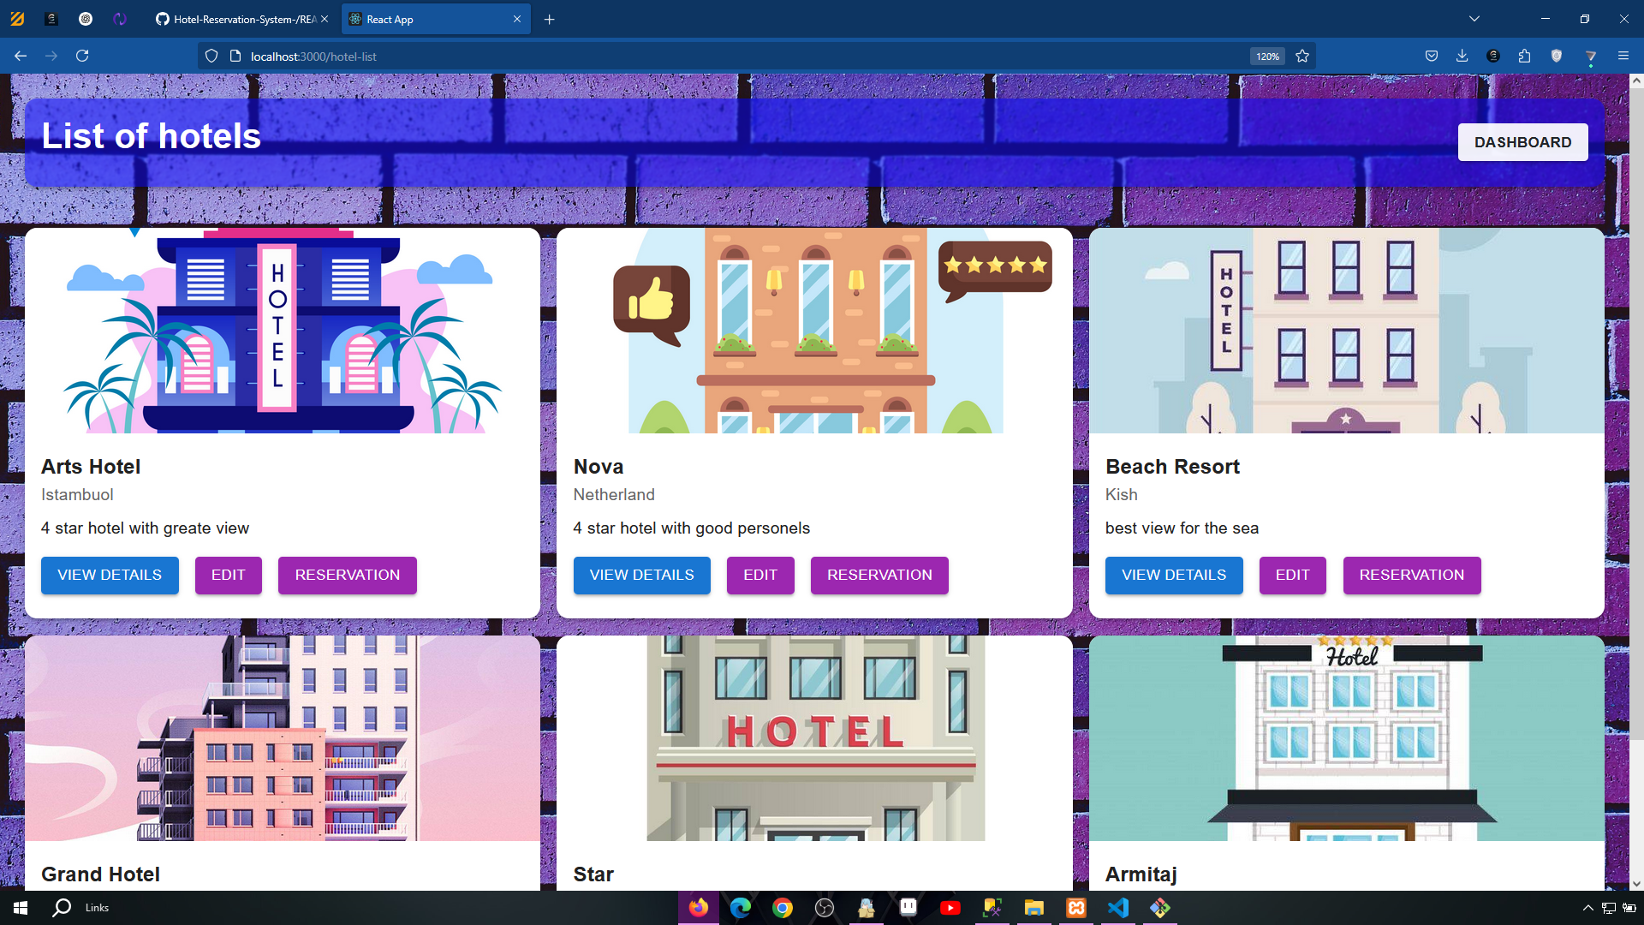Open the downloads panel icon
The image size is (1644, 925).
(x=1462, y=56)
